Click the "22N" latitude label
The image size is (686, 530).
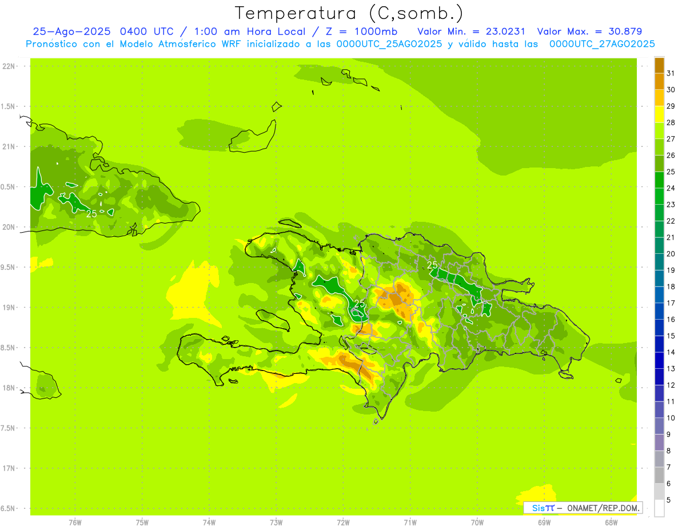9,66
